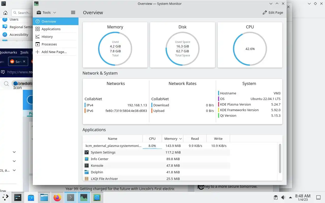Switch to the Overview page

(x=56, y=21)
